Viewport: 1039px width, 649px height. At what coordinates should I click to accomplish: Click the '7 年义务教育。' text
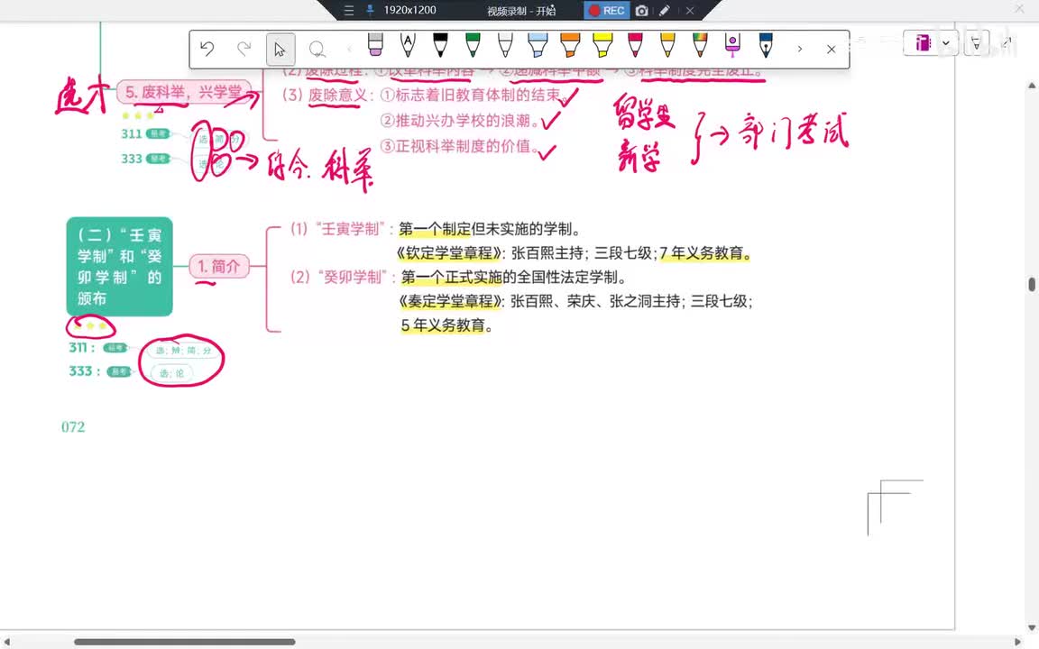pos(705,253)
